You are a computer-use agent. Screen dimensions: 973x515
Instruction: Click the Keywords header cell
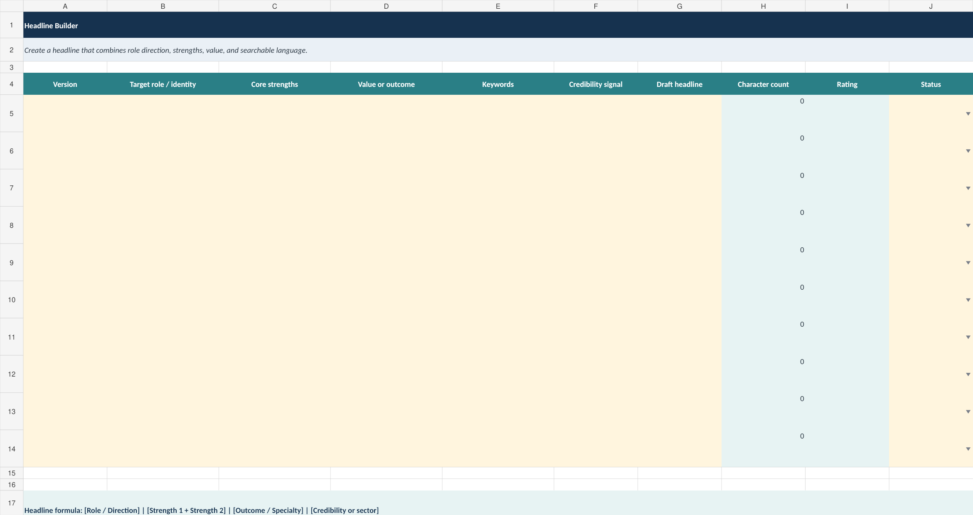(x=498, y=84)
